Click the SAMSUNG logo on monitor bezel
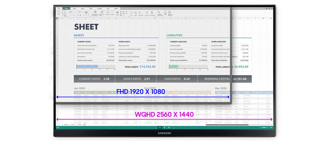 [x=164, y=133]
